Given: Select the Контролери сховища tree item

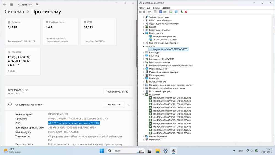Looking at the screenshot, I should point(159,62).
